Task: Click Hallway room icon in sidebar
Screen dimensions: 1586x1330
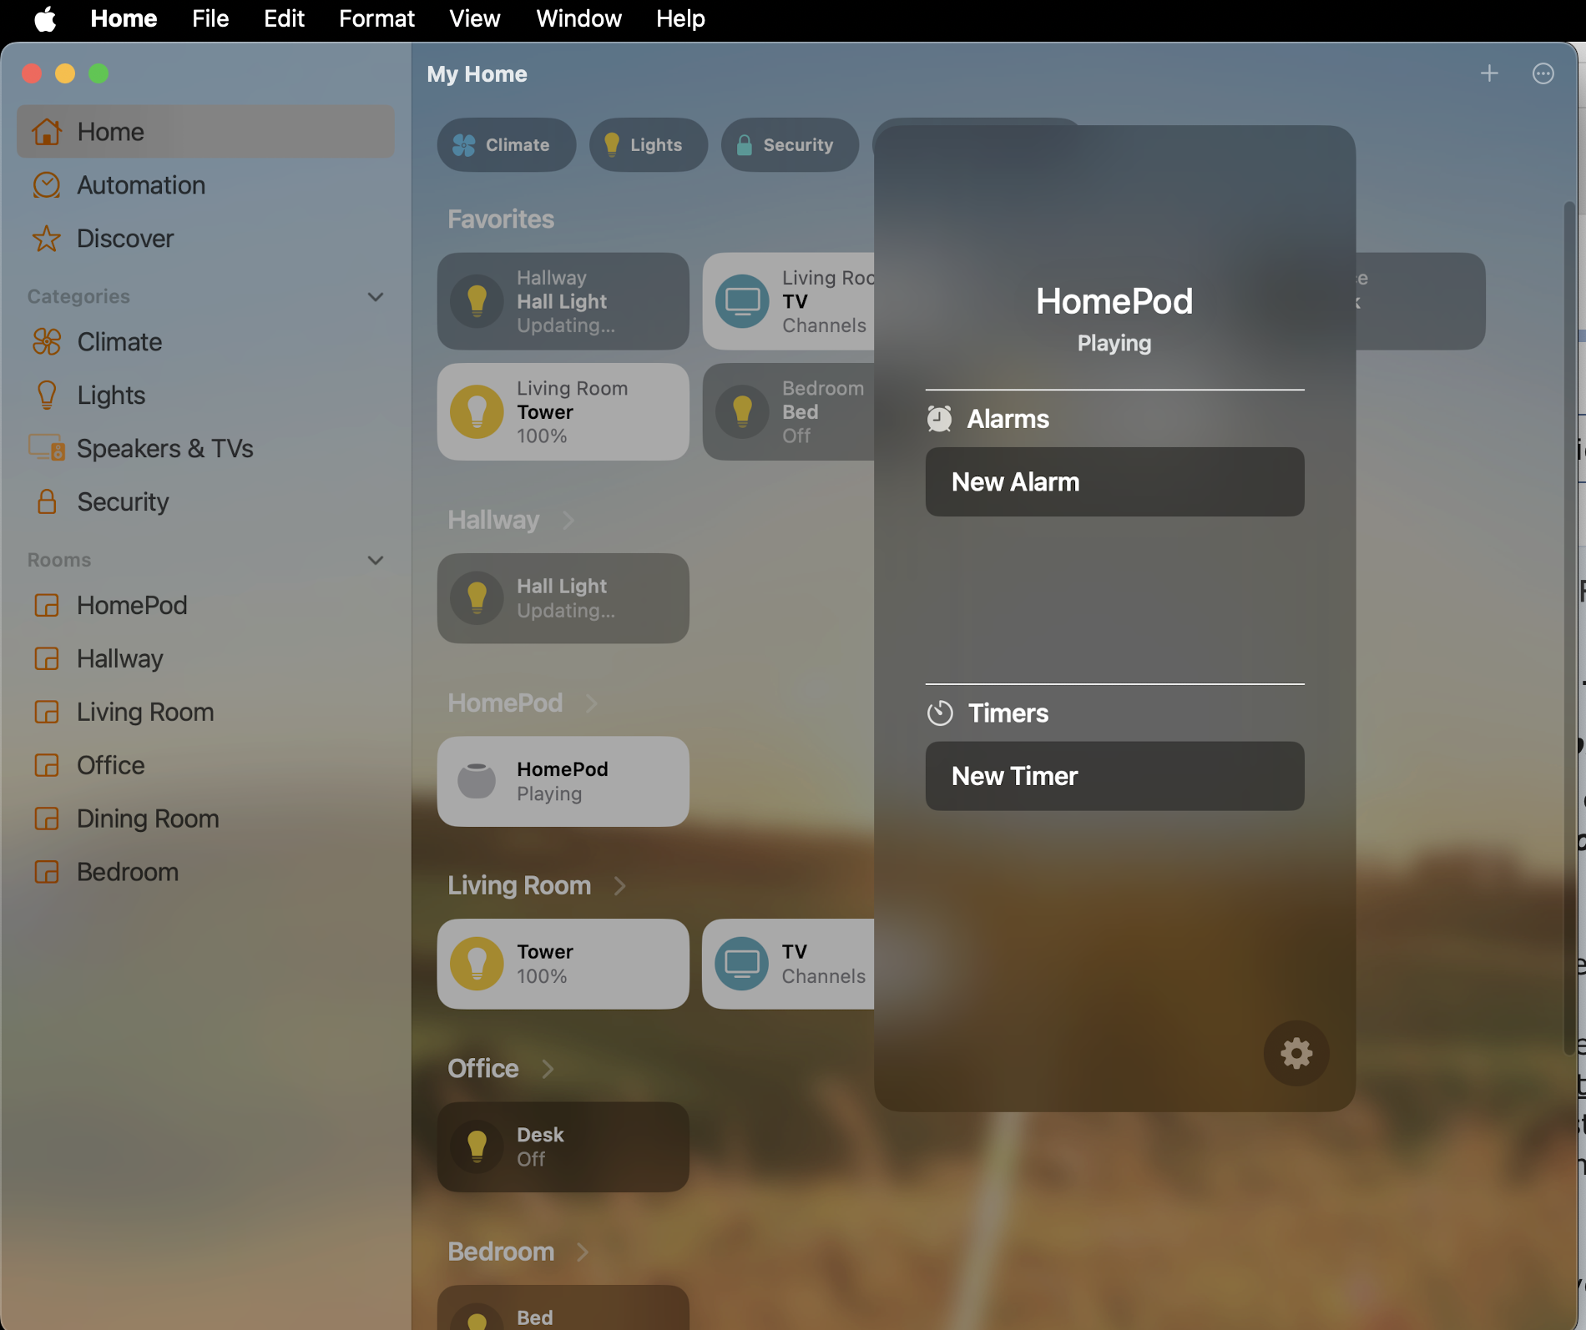Action: [47, 658]
